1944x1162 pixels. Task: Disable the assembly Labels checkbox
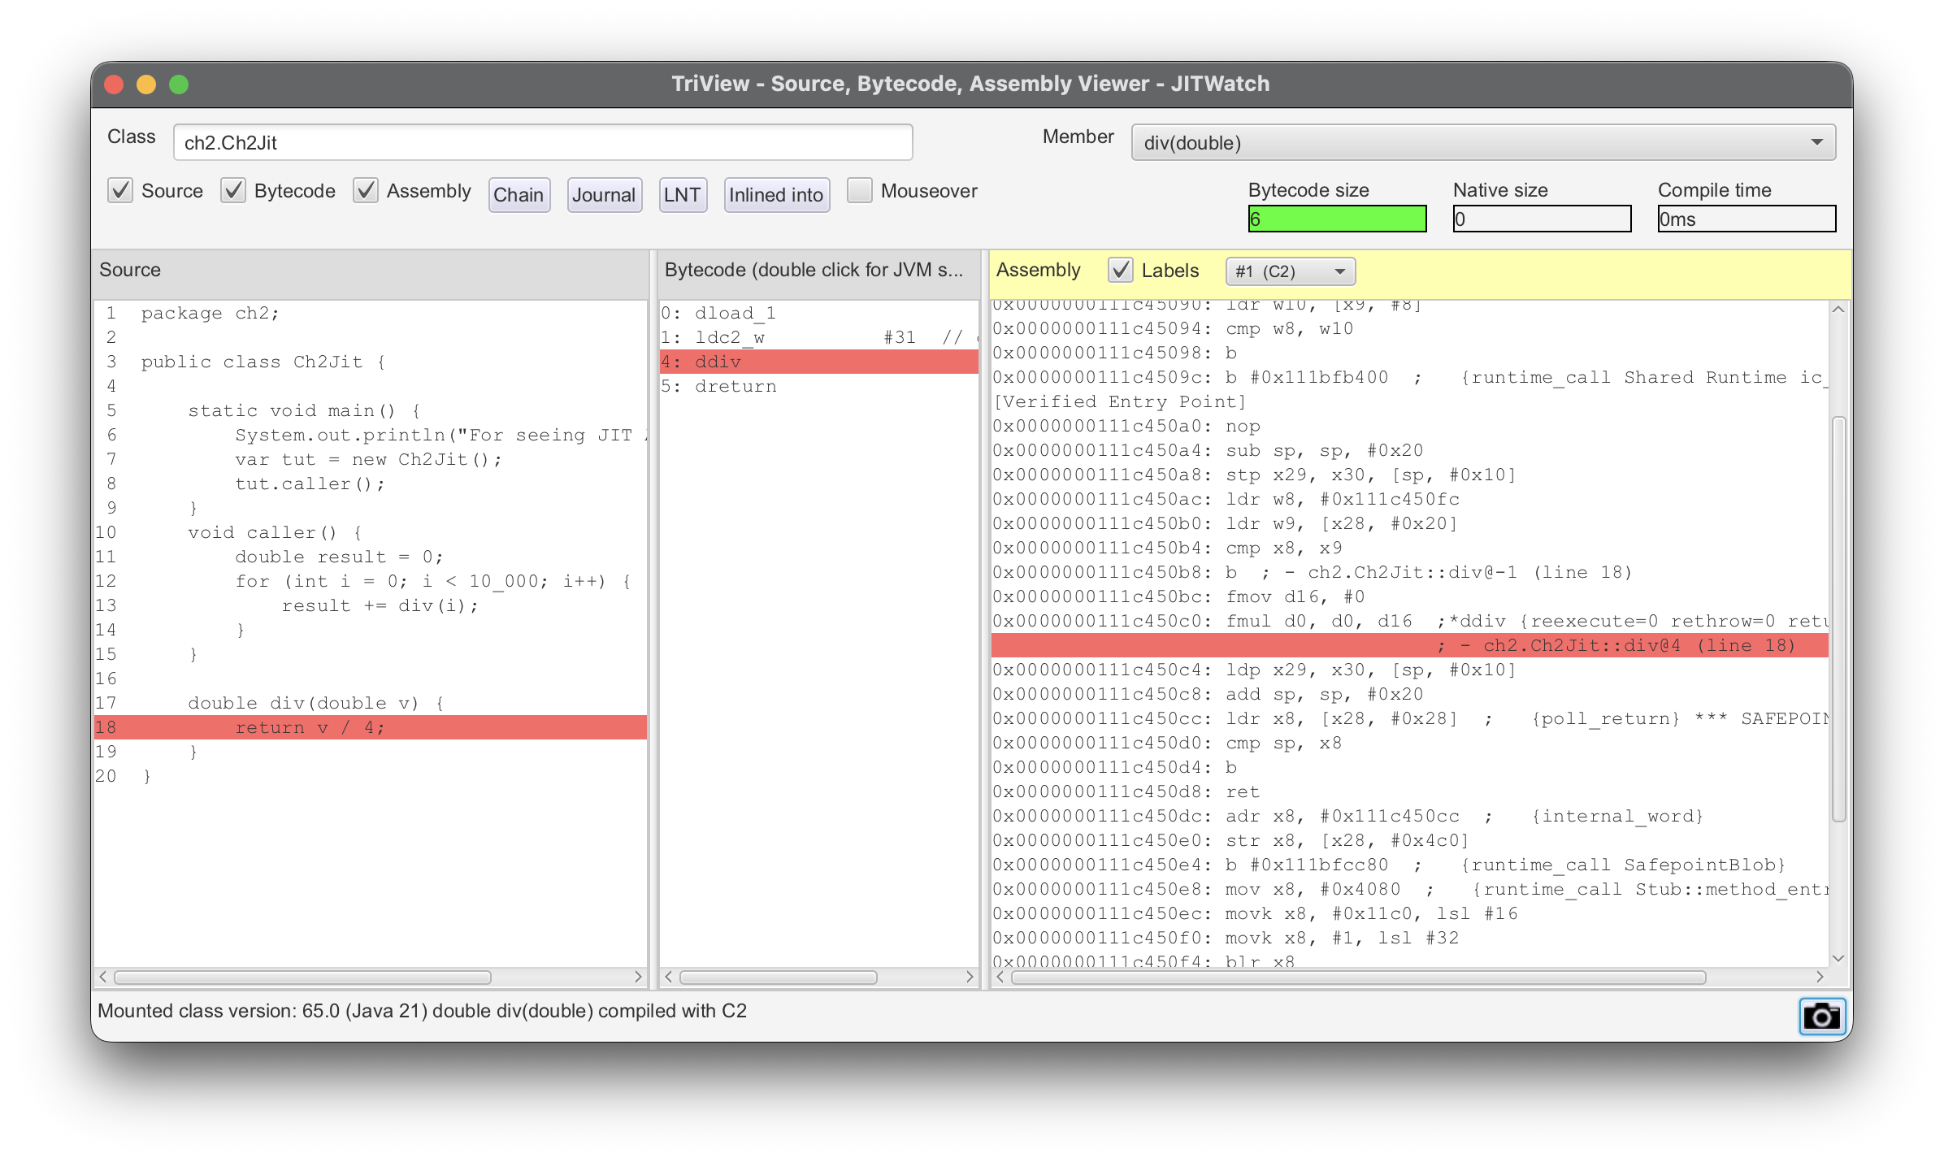tap(1121, 271)
